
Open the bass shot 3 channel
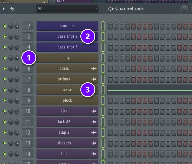(x=67, y=47)
